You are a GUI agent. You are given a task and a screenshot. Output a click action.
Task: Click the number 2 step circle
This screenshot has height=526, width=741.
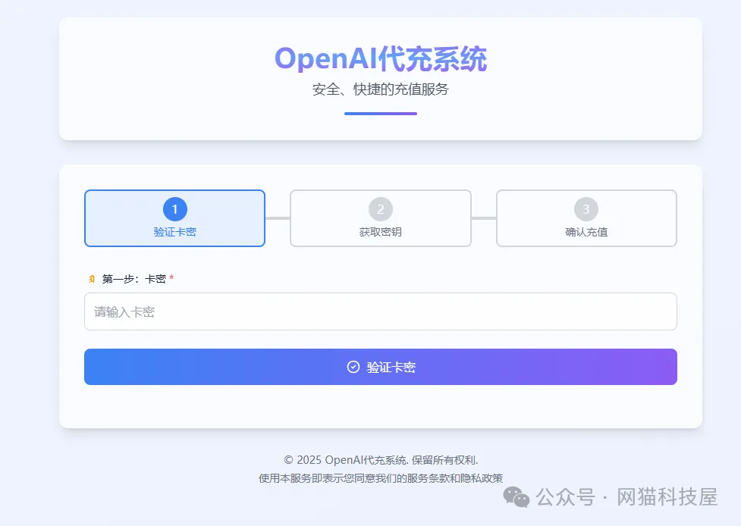point(381,209)
